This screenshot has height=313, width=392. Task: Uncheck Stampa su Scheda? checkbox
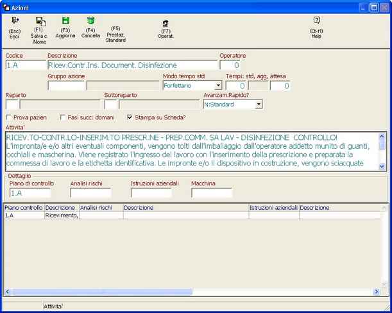[130, 117]
